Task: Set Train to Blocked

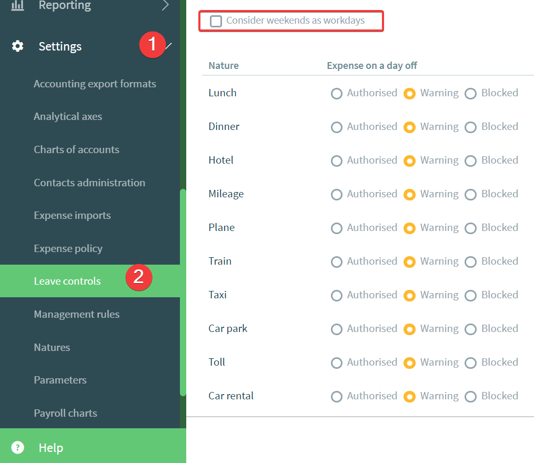Action: (471, 262)
